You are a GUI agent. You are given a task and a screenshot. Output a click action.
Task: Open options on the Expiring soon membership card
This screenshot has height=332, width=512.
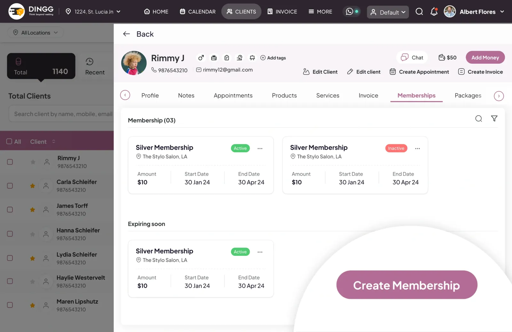tap(260, 252)
